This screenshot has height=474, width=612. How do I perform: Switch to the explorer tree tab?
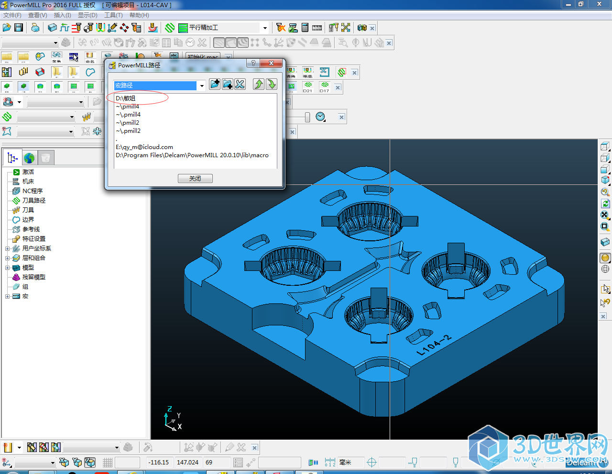(x=12, y=158)
